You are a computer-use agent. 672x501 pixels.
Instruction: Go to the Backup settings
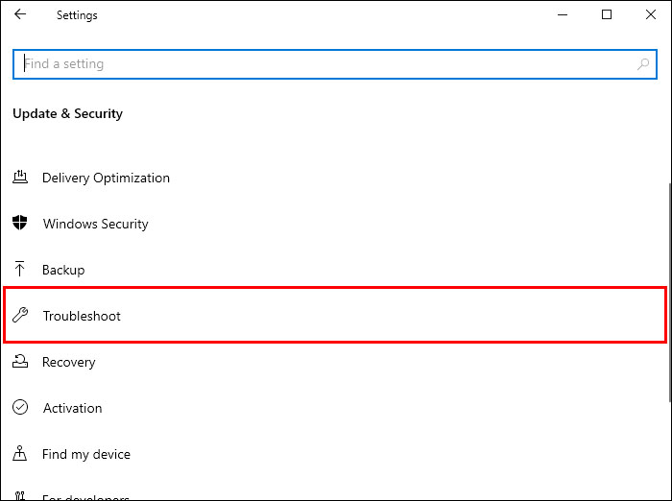[x=63, y=270]
